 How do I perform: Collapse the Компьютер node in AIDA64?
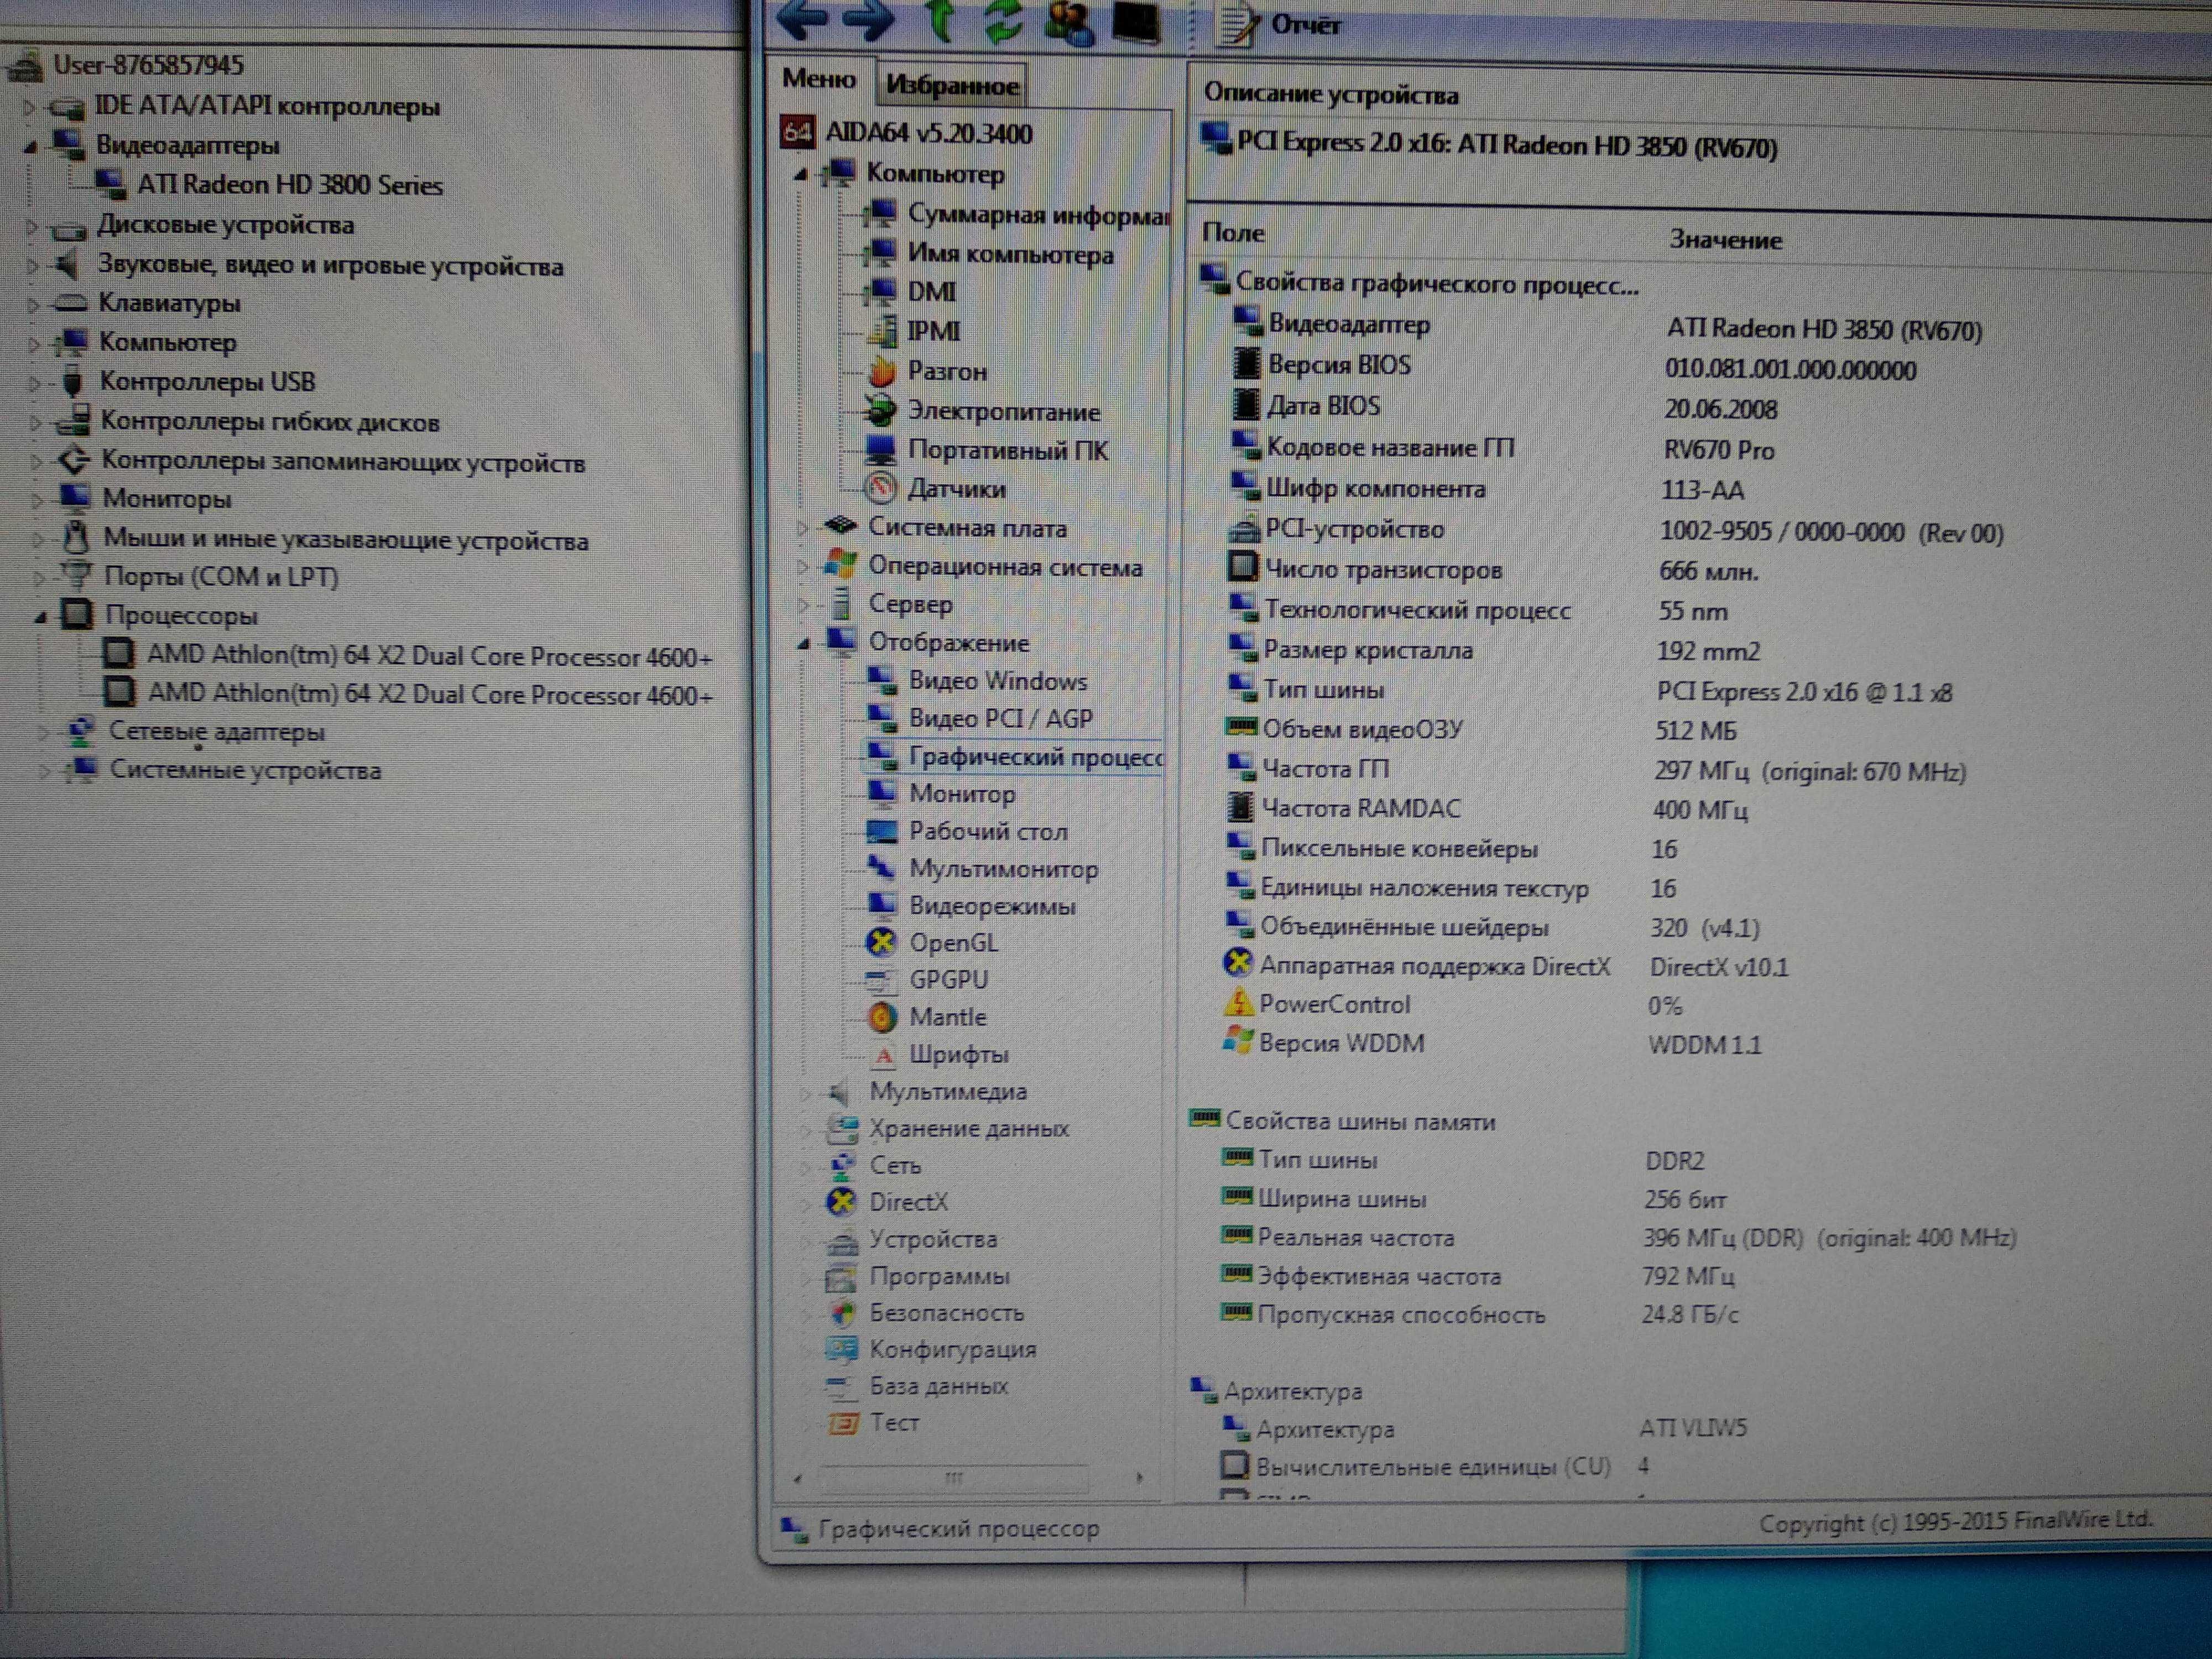(x=800, y=174)
